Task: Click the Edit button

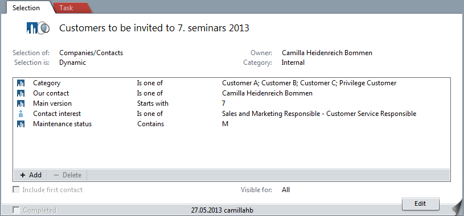Action: point(420,203)
